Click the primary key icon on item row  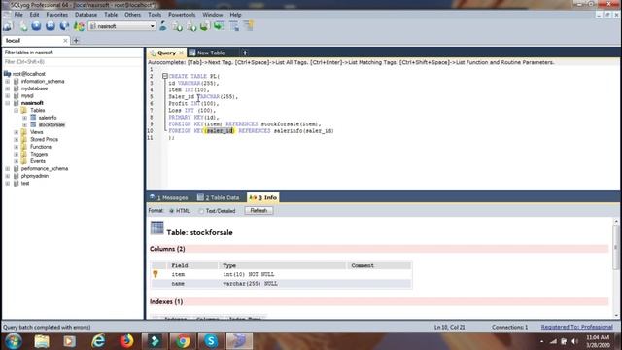(155, 274)
